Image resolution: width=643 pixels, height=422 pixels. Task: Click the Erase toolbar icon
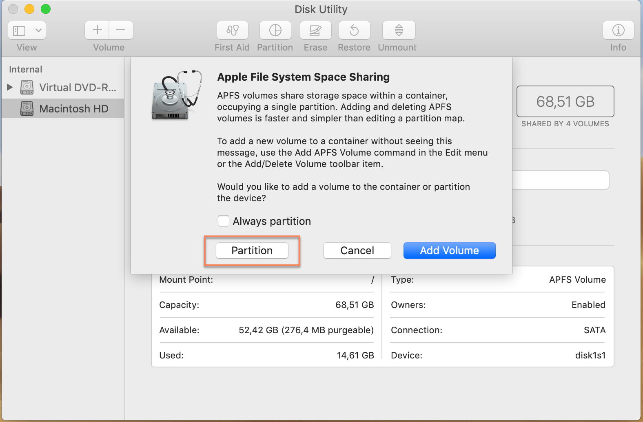pyautogui.click(x=315, y=30)
